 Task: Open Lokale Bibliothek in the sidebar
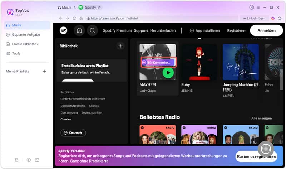tap(25, 44)
